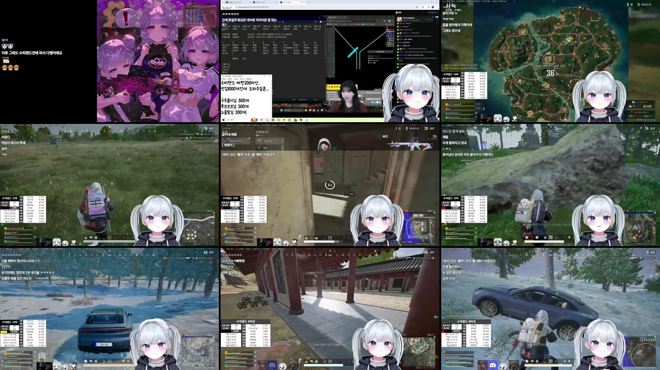Screen dimensions: 660x370
Task: Bookmark the page using the star icon
Action: 417,7
